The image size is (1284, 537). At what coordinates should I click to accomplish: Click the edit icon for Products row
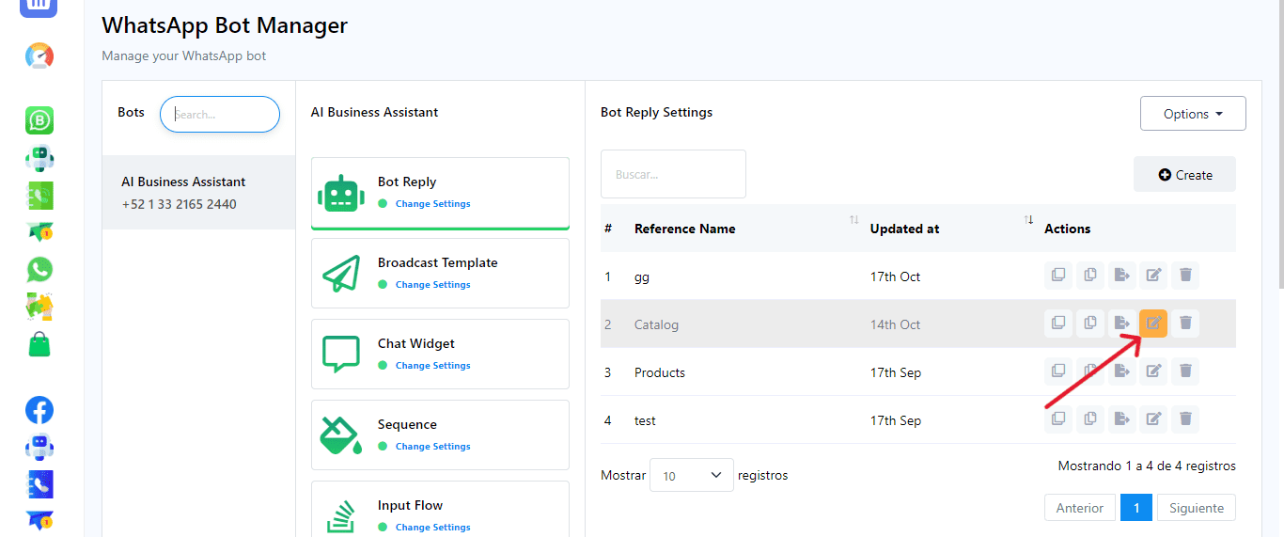click(x=1153, y=371)
